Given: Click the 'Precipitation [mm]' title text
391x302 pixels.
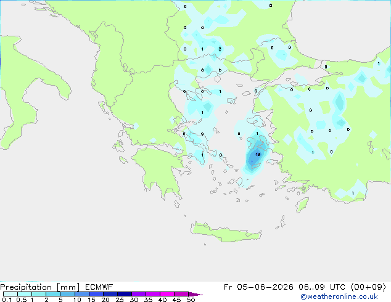Looking at the screenshot, I should (x=39, y=287).
